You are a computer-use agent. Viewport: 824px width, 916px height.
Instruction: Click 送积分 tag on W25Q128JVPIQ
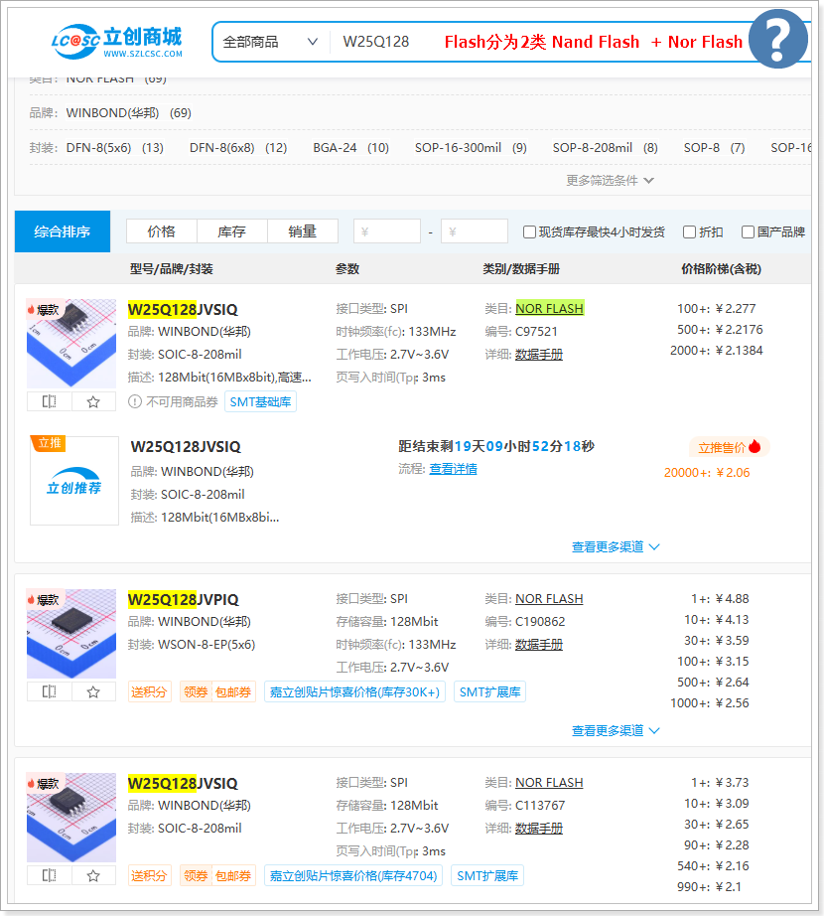point(149,692)
